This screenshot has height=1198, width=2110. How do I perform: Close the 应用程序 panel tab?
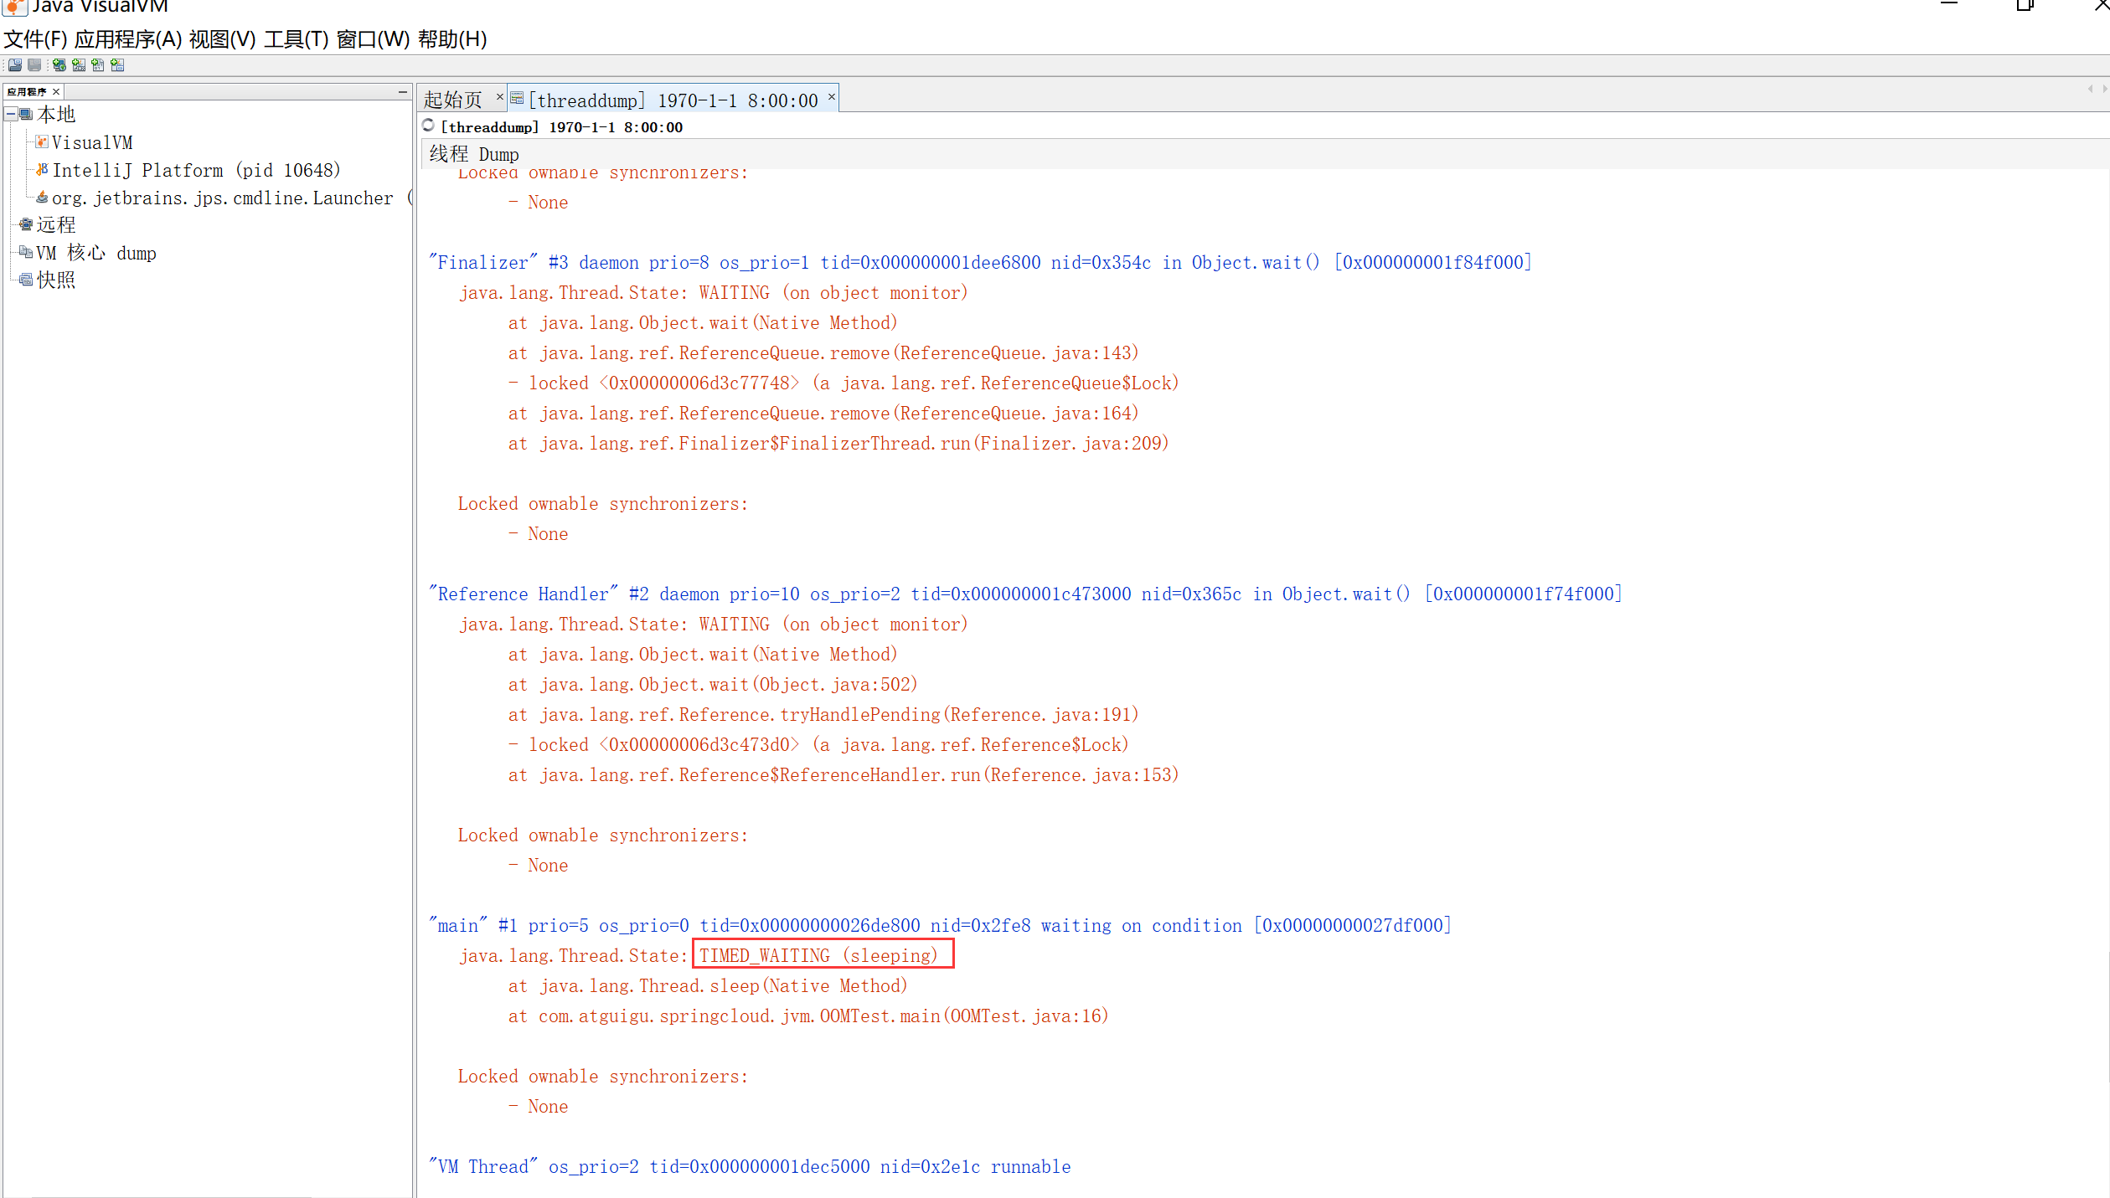(x=56, y=91)
